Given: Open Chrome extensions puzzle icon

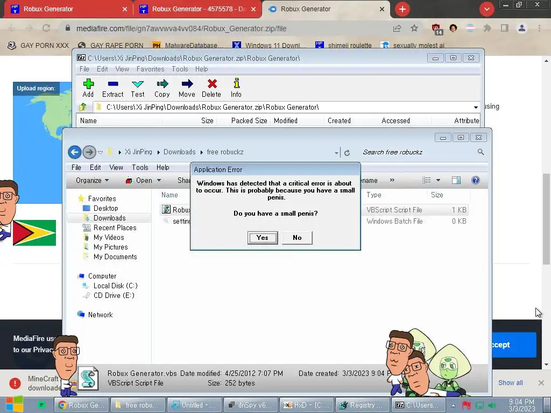Looking at the screenshot, I should point(487,28).
